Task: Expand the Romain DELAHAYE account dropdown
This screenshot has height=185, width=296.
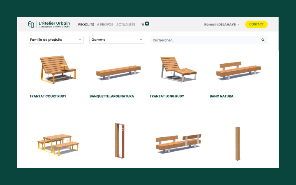Action: [x=222, y=25]
